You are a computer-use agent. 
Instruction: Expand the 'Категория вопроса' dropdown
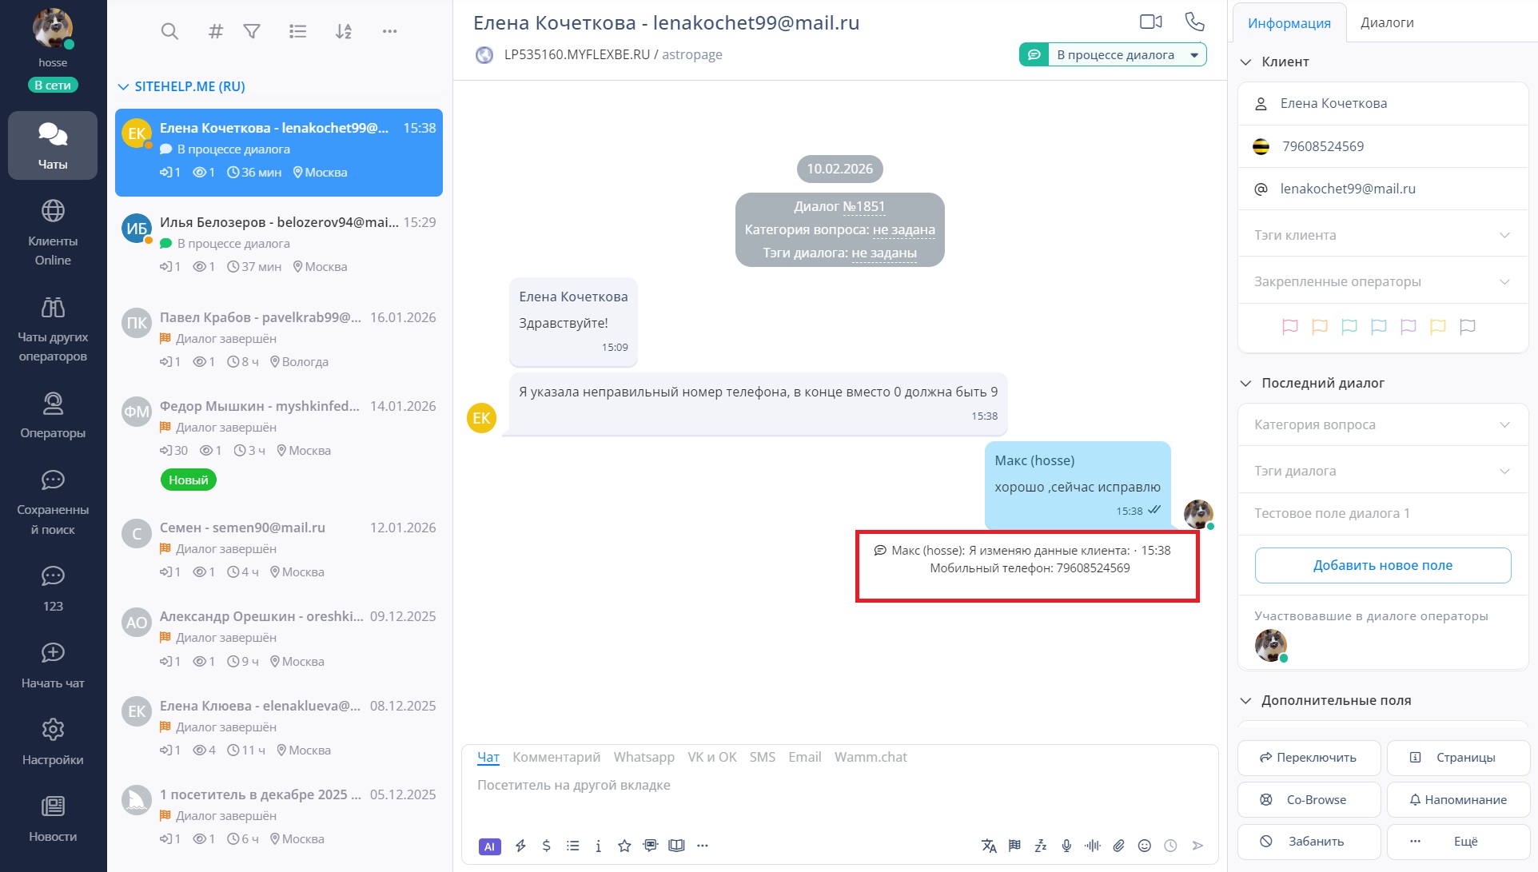pos(1382,424)
